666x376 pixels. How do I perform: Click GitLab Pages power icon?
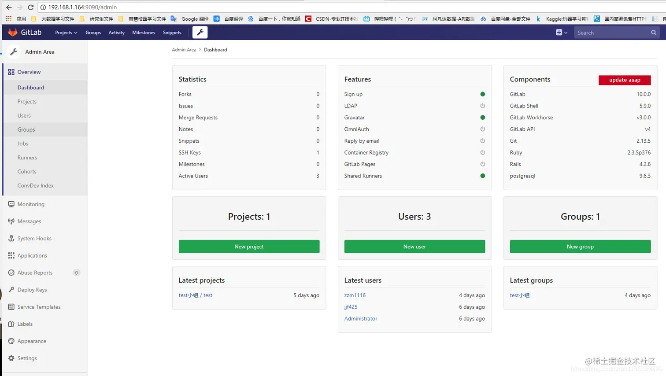(x=483, y=164)
